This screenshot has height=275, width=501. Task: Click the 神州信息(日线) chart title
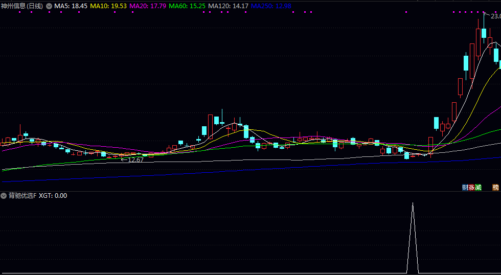pos(22,6)
